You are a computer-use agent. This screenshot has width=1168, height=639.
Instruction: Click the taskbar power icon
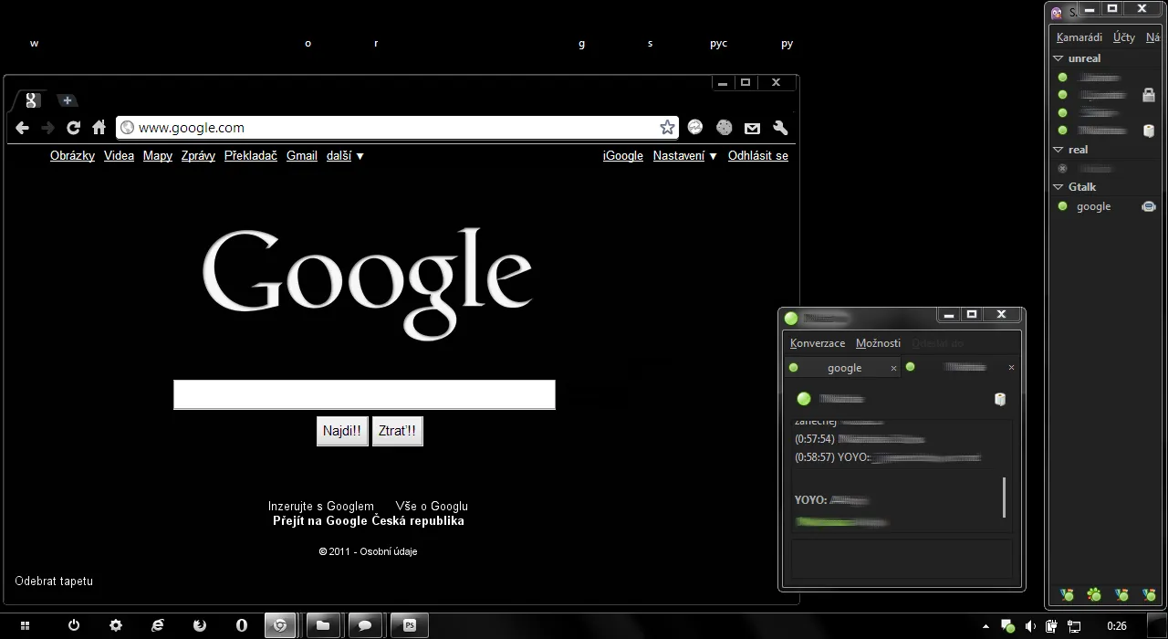(74, 625)
